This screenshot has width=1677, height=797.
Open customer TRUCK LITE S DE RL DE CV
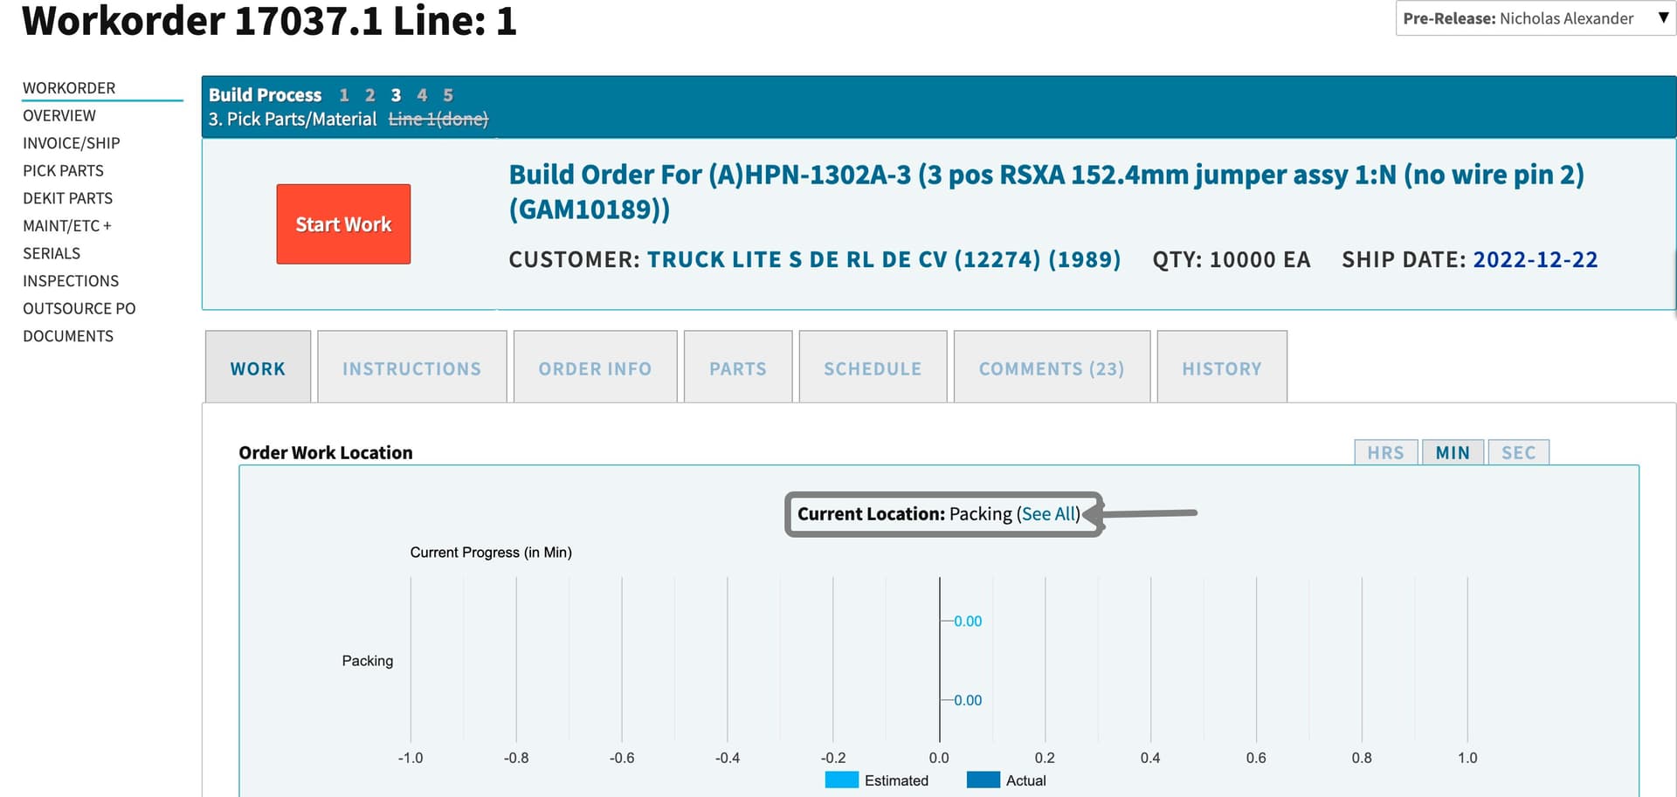(884, 259)
